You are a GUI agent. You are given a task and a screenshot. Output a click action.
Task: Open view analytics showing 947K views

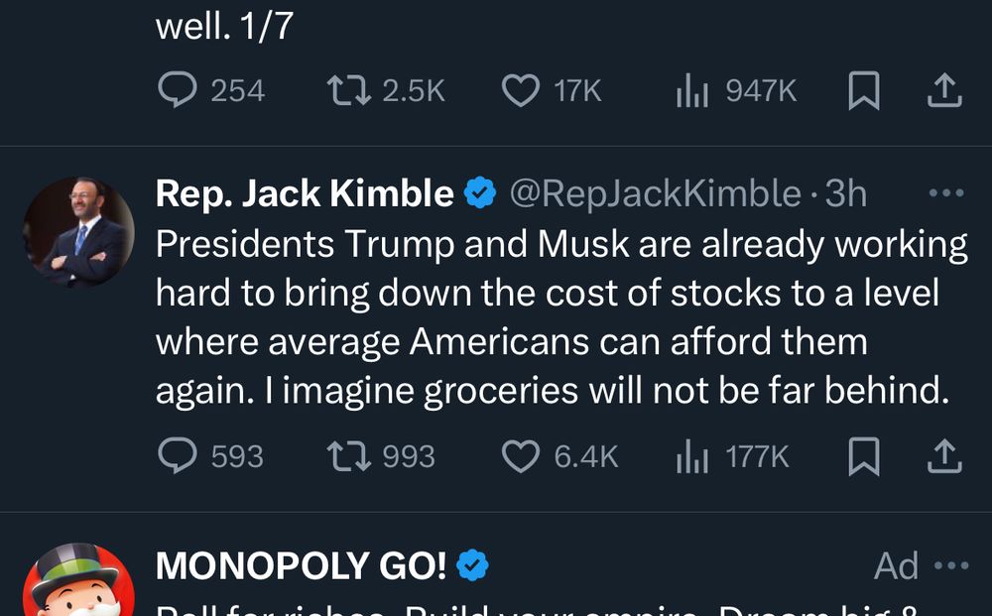click(691, 89)
